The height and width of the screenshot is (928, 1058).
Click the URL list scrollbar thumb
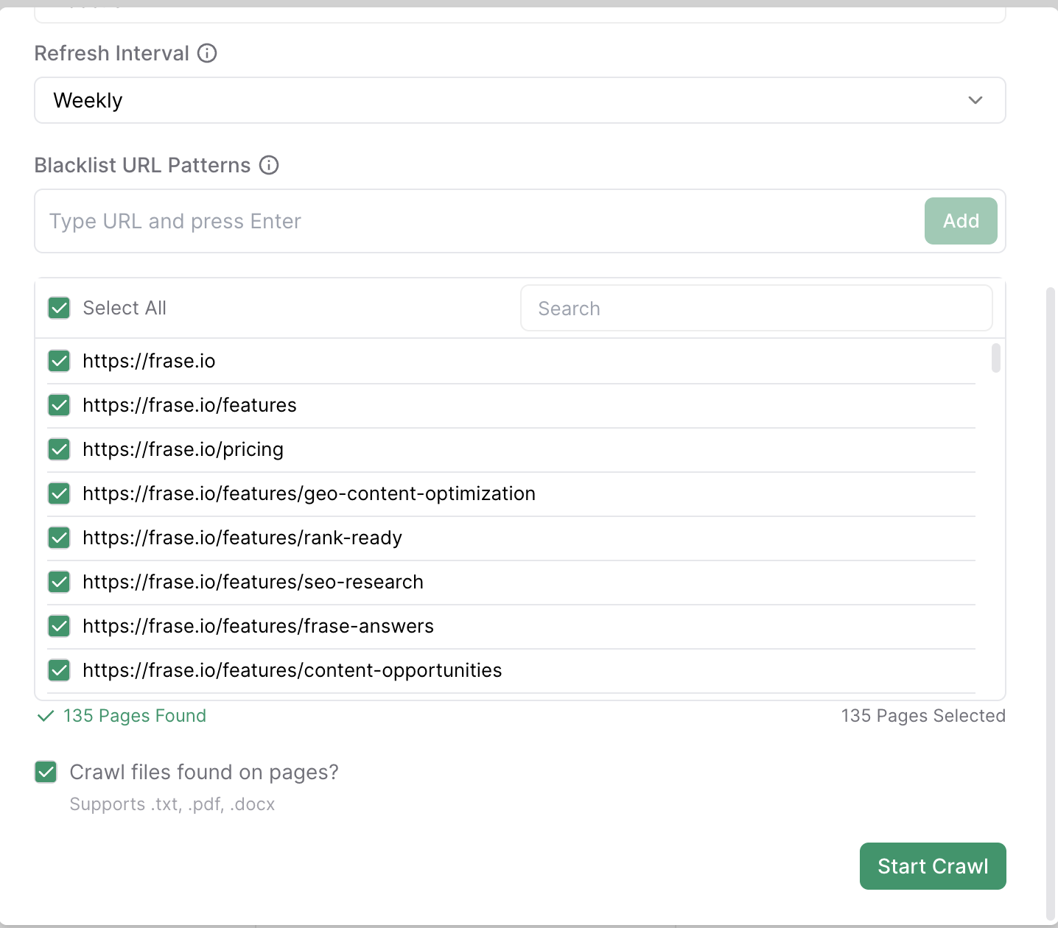pyautogui.click(x=995, y=358)
